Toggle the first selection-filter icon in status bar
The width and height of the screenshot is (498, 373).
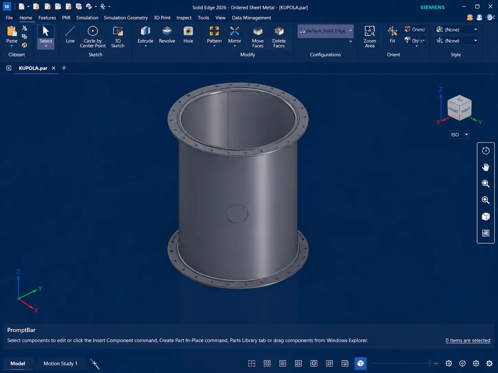[x=252, y=363]
